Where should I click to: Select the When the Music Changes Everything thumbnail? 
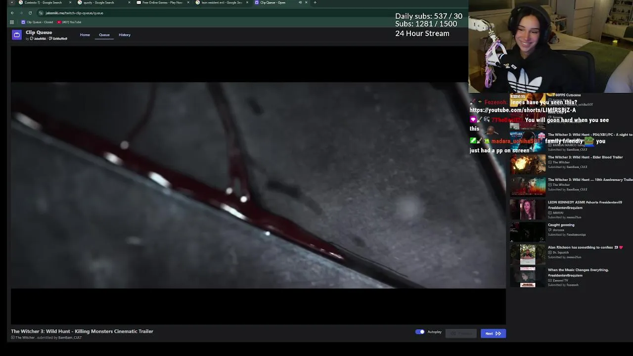coord(528,277)
